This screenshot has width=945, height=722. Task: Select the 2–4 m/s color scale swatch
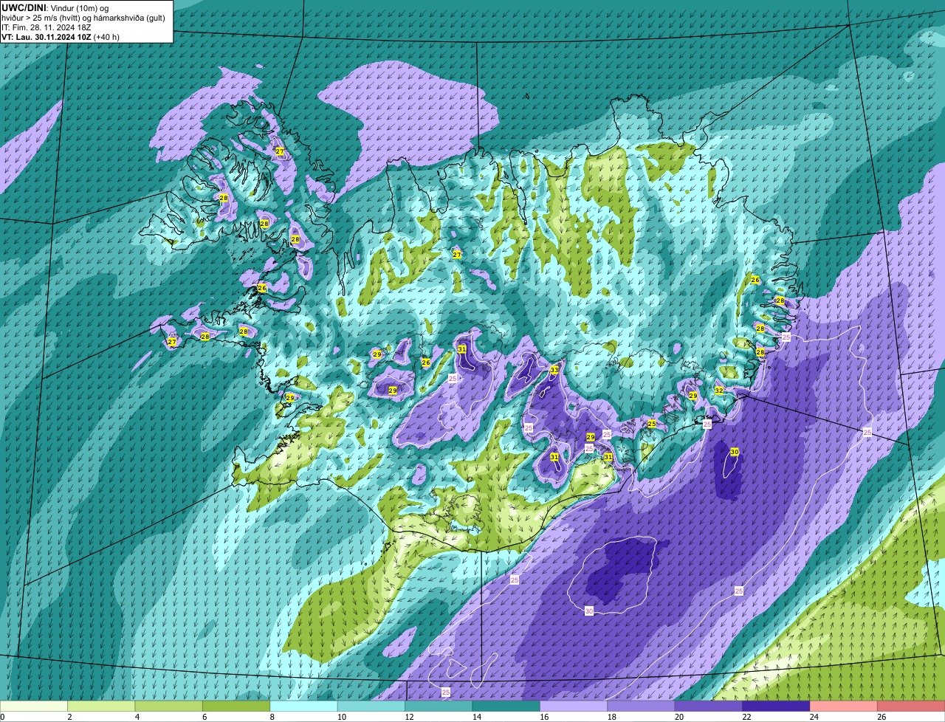pos(101,706)
